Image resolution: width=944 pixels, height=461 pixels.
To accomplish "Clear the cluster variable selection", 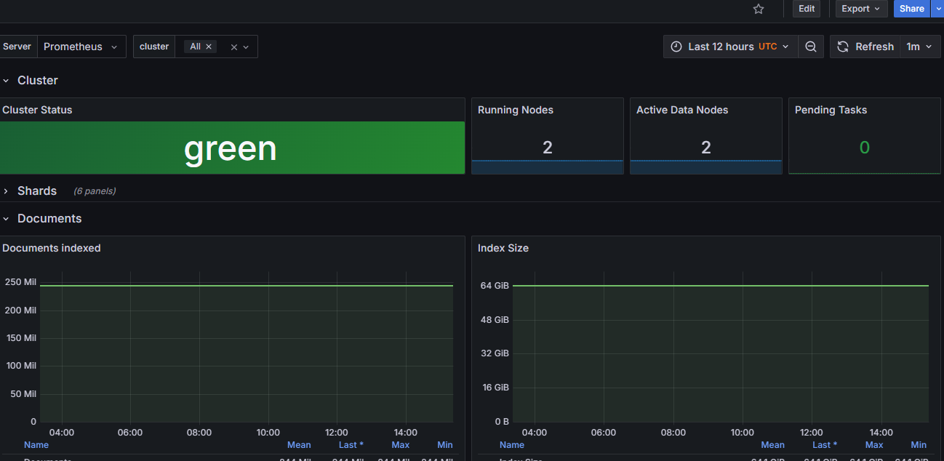I will pos(234,47).
